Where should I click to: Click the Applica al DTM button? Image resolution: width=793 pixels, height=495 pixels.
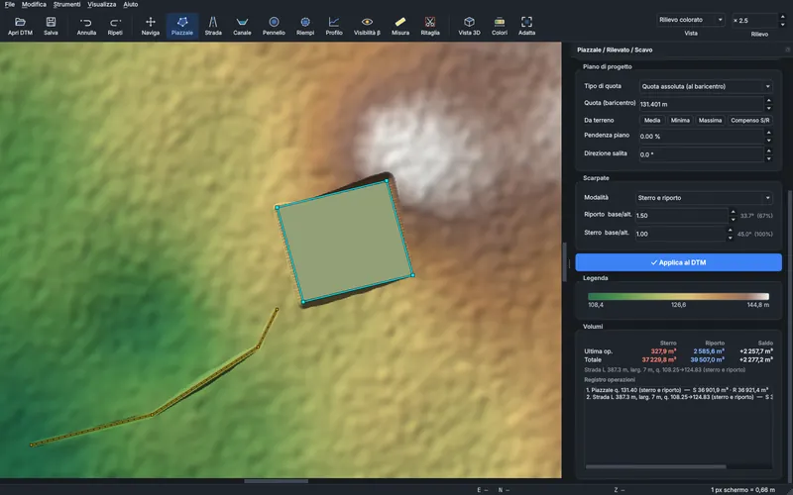pos(678,262)
